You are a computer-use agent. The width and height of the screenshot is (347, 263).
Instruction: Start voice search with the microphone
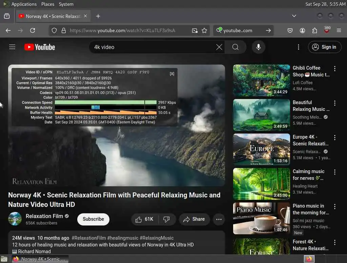pos(259,47)
